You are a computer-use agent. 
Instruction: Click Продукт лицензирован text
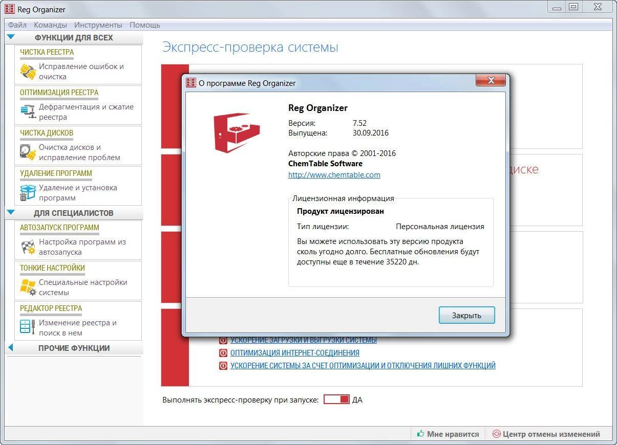pyautogui.click(x=341, y=211)
